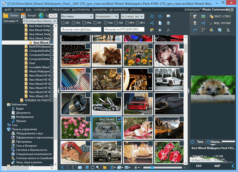
Task: Click the Фильтр имен файлов input field
Action: (x=80, y=29)
